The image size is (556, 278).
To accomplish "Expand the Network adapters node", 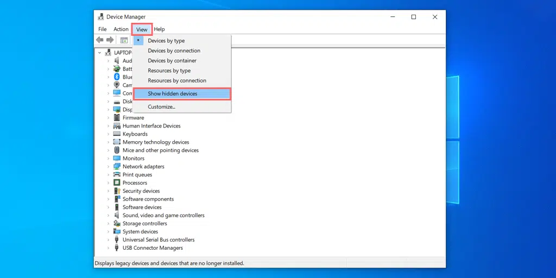I will click(x=109, y=167).
